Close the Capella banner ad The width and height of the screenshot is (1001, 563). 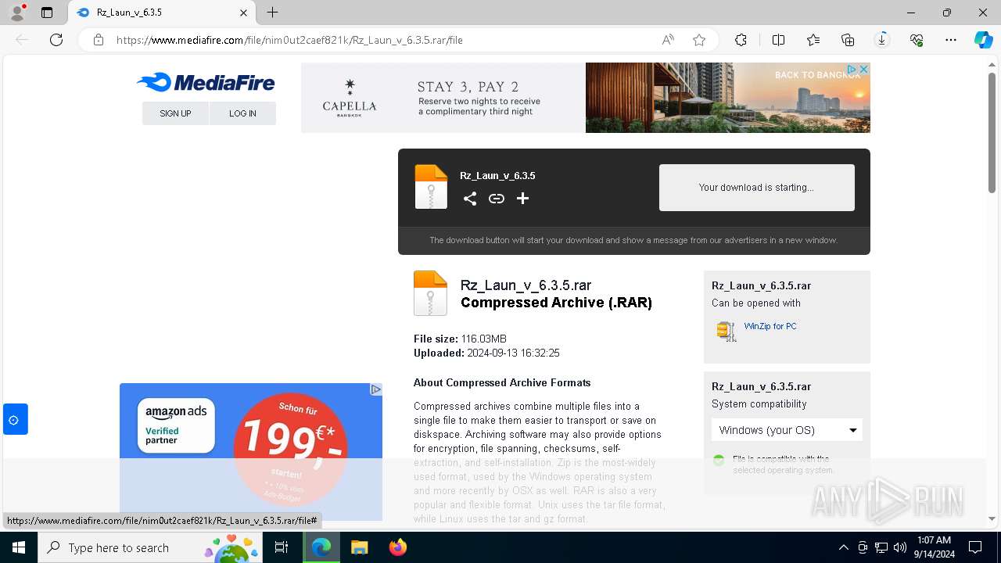[864, 70]
